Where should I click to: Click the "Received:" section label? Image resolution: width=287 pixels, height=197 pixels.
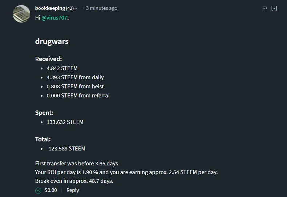[x=48, y=59]
